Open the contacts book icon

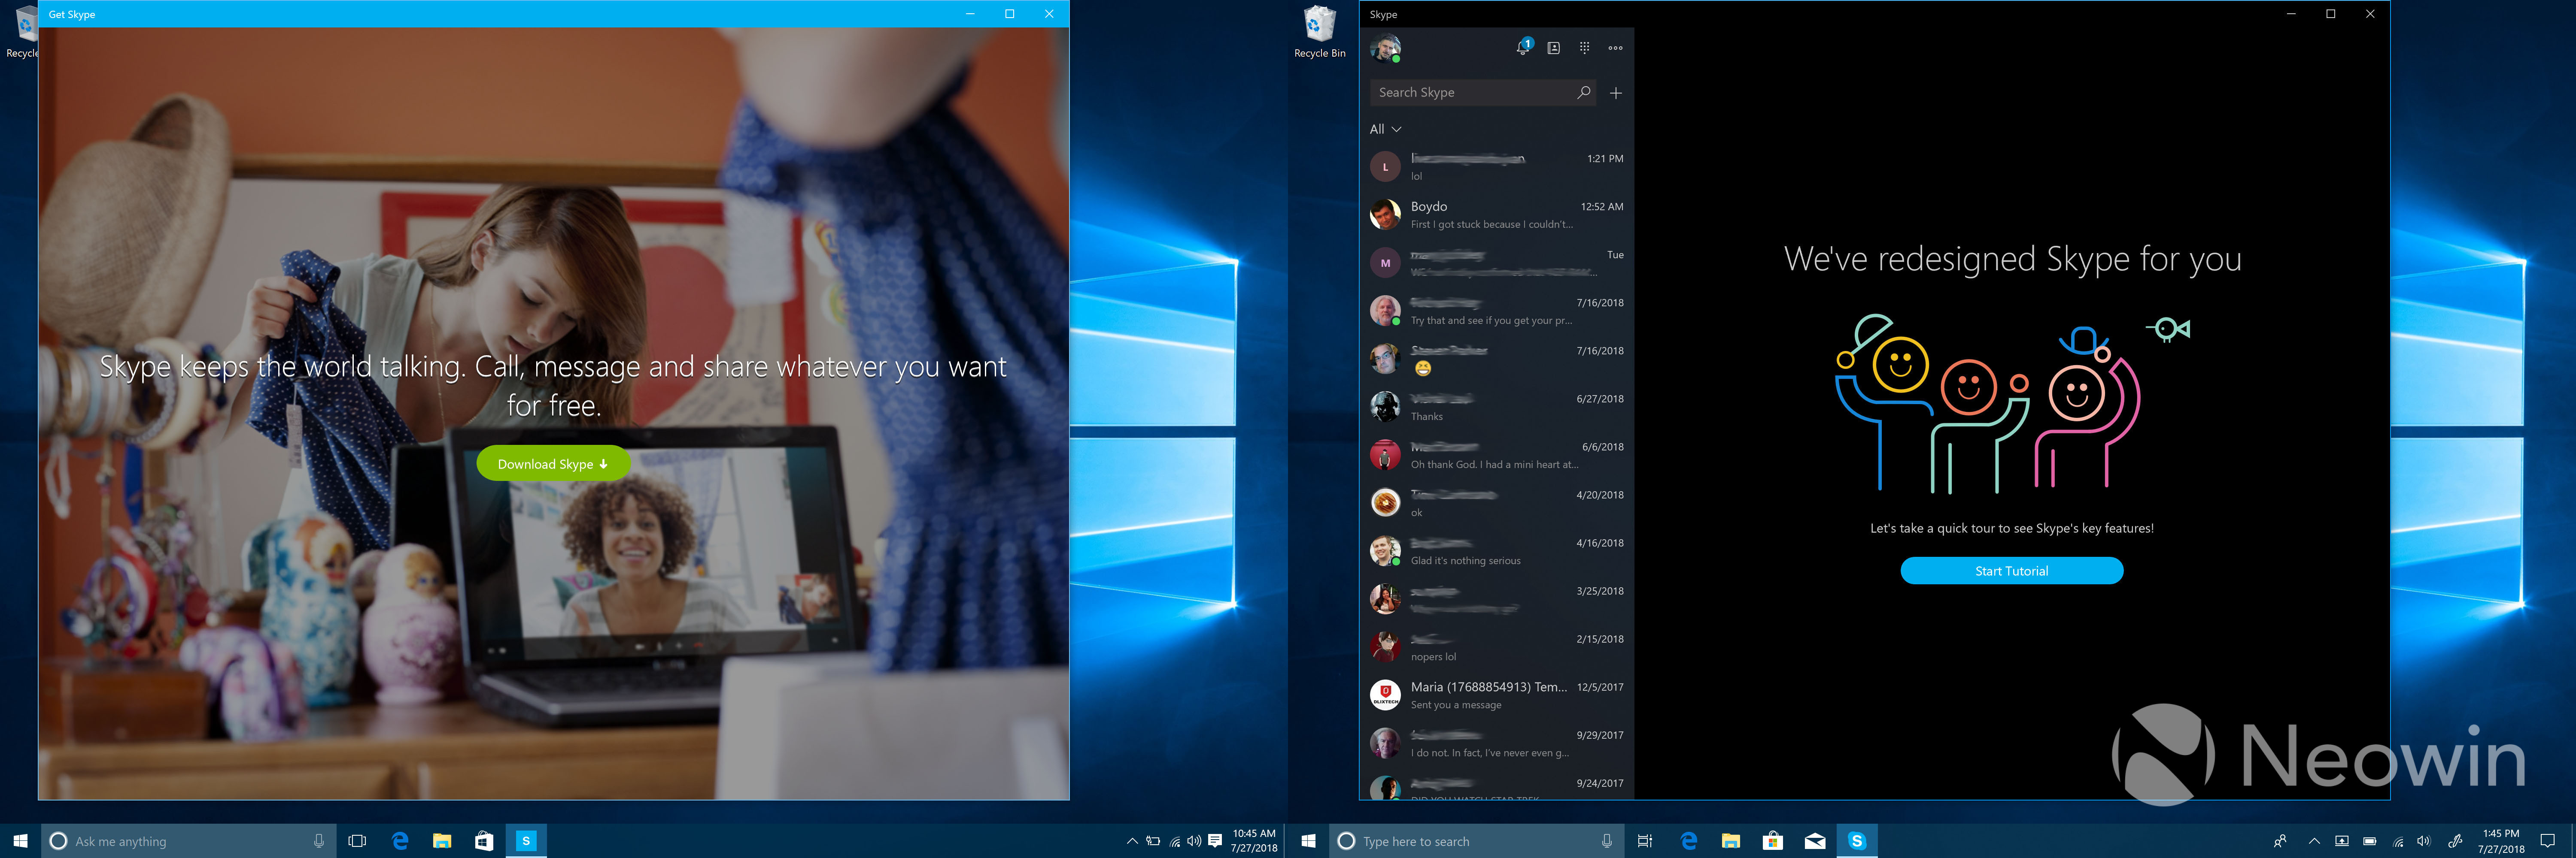point(1553,48)
